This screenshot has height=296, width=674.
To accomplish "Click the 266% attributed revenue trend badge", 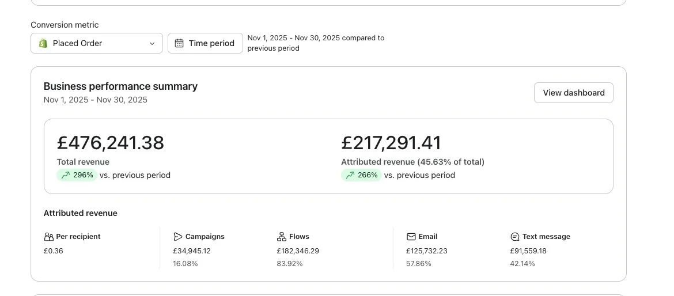I will tap(362, 175).
